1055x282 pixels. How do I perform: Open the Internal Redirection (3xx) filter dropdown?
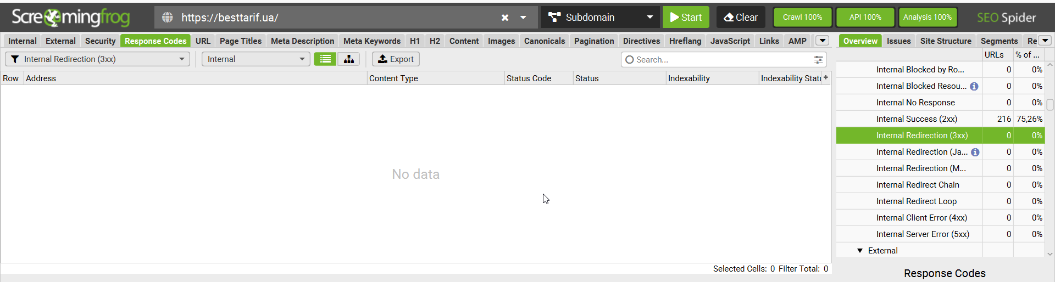coord(97,59)
